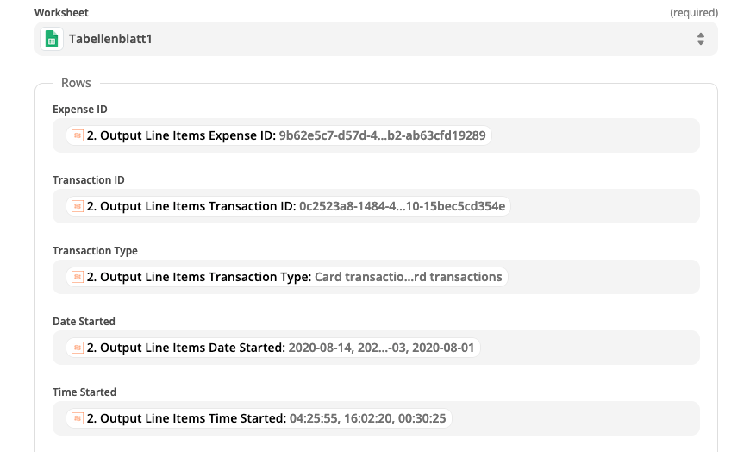Select the Output Line Items Transaction Type pill
Screen dimensions: 750x452
(287, 277)
